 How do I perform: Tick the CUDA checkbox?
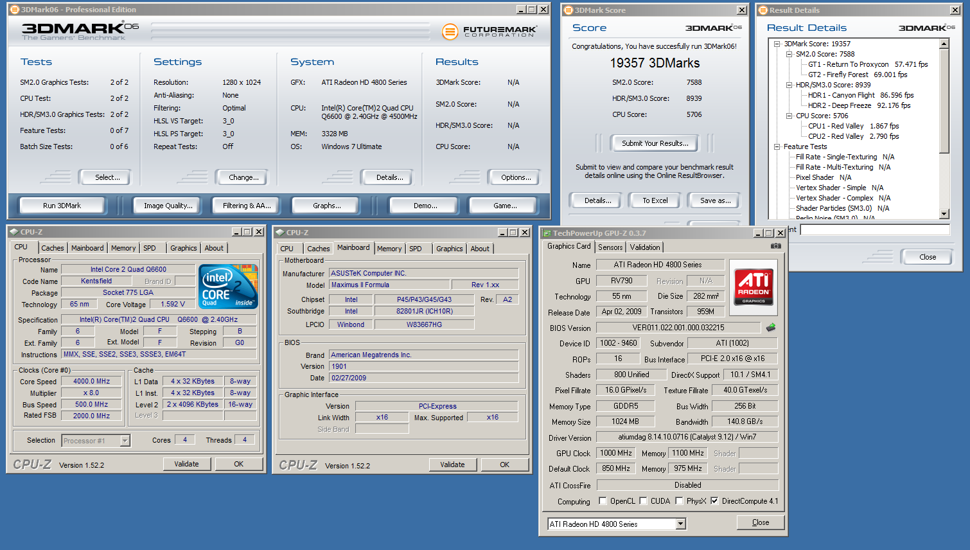tap(643, 501)
